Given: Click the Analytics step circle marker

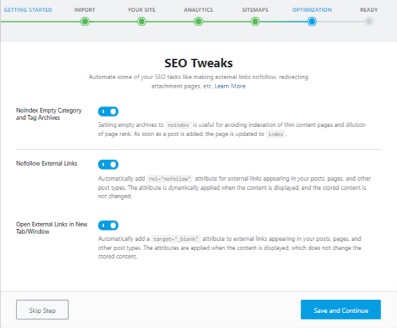Looking at the screenshot, I should coord(198,22).
